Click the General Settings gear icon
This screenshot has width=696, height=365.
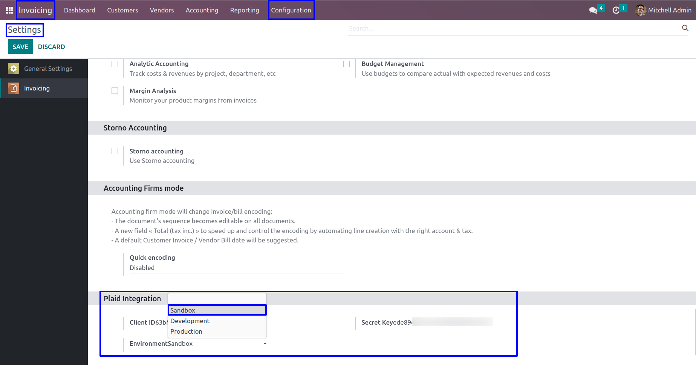(14, 69)
